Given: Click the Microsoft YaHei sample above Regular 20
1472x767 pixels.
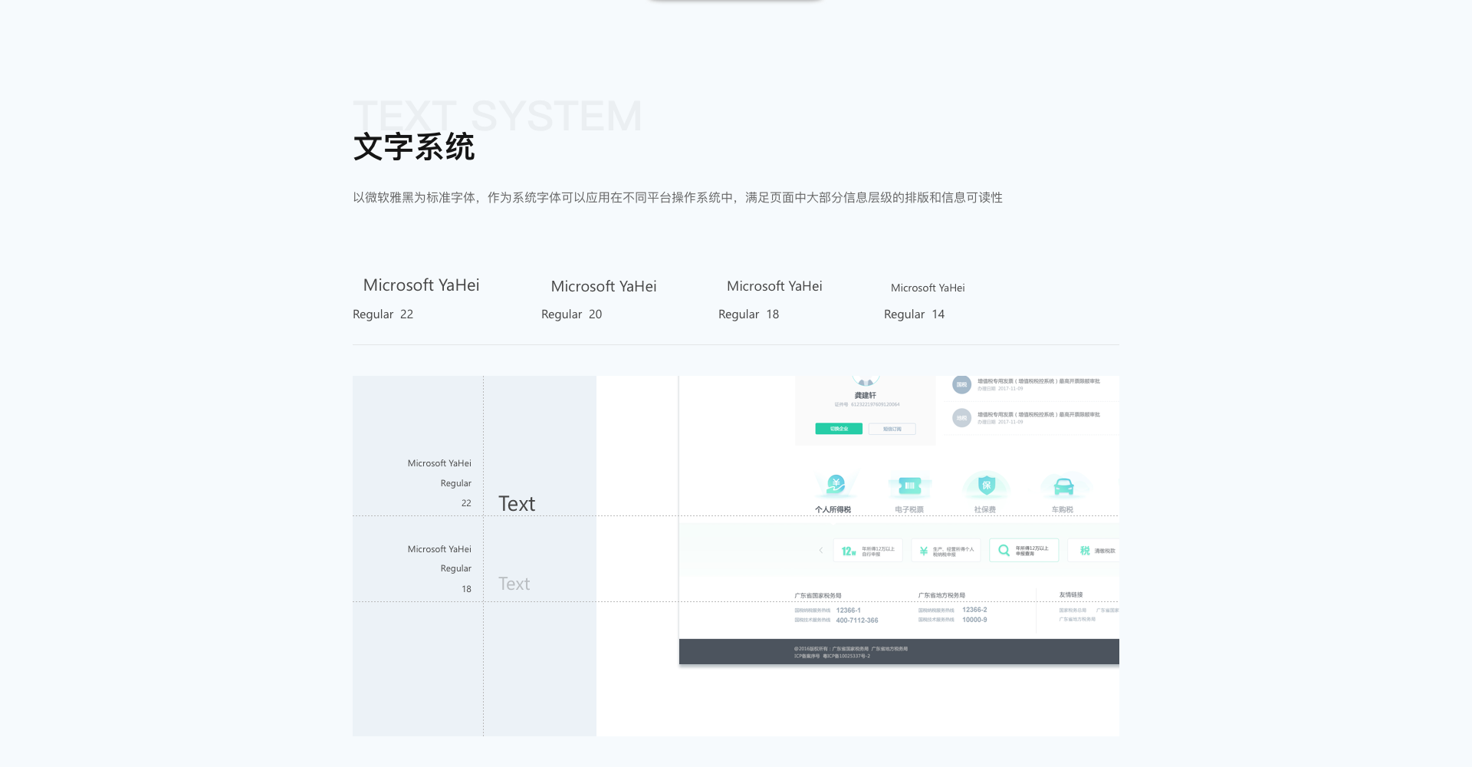Looking at the screenshot, I should click(603, 286).
